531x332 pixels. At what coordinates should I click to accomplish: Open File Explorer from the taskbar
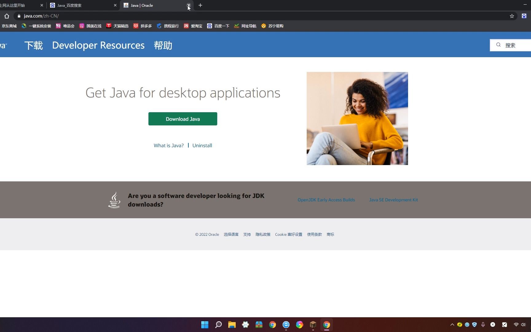232,325
